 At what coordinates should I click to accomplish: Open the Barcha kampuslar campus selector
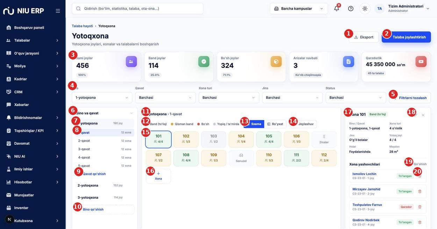click(299, 9)
